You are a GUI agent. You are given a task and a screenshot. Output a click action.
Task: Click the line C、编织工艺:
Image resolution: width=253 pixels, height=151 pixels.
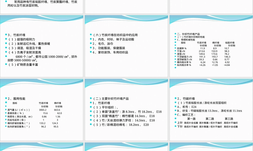[186, 115]
